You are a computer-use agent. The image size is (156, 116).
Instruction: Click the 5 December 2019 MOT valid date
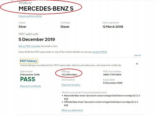tap(37, 39)
